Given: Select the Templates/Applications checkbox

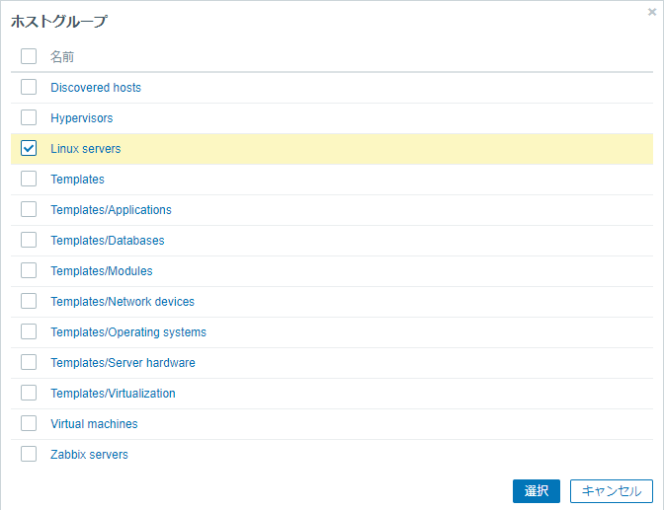Looking at the screenshot, I should (x=29, y=209).
